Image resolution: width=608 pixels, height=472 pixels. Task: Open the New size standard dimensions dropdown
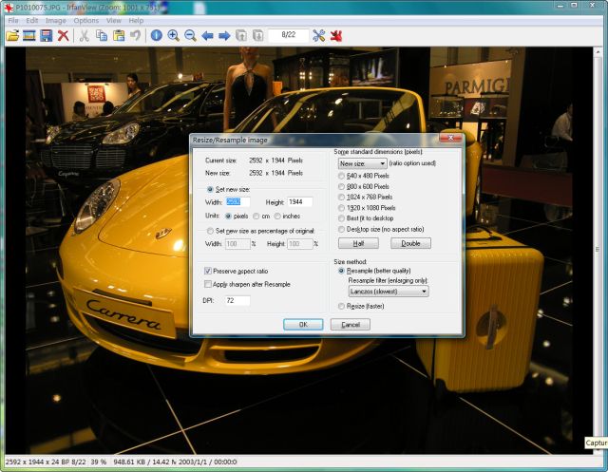pyautogui.click(x=361, y=163)
